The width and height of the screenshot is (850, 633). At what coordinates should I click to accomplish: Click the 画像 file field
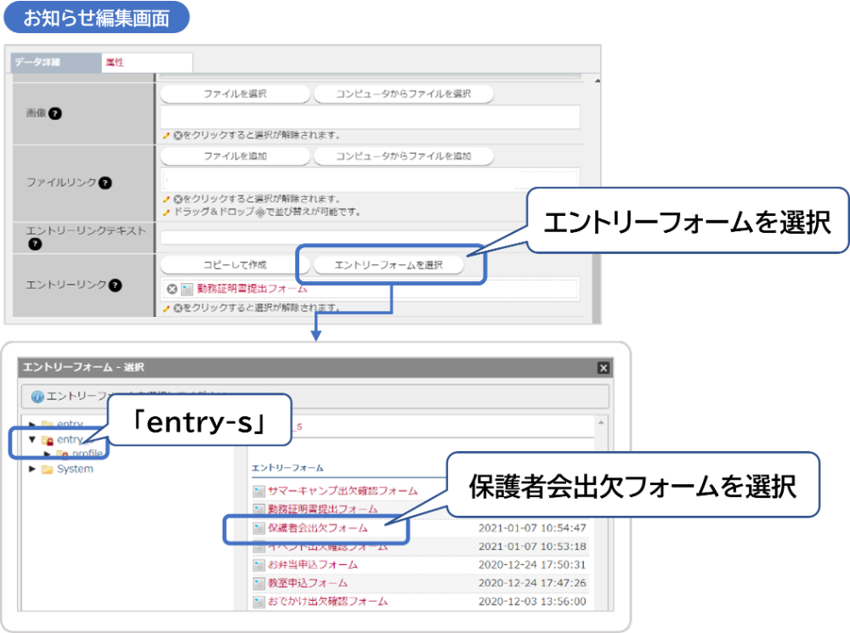tap(371, 117)
